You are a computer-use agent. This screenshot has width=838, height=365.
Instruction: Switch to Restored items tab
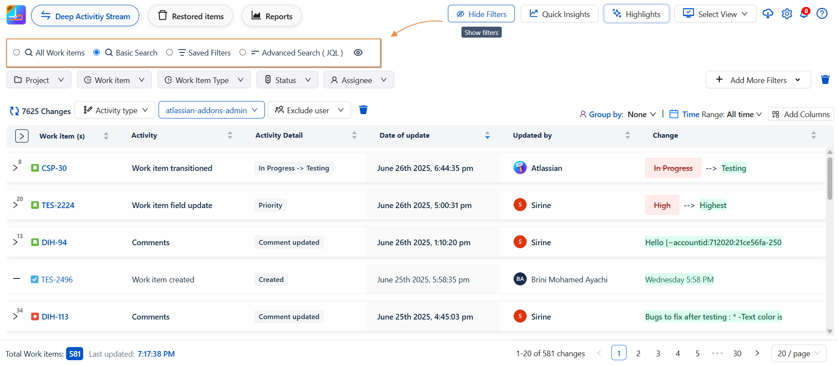point(190,16)
